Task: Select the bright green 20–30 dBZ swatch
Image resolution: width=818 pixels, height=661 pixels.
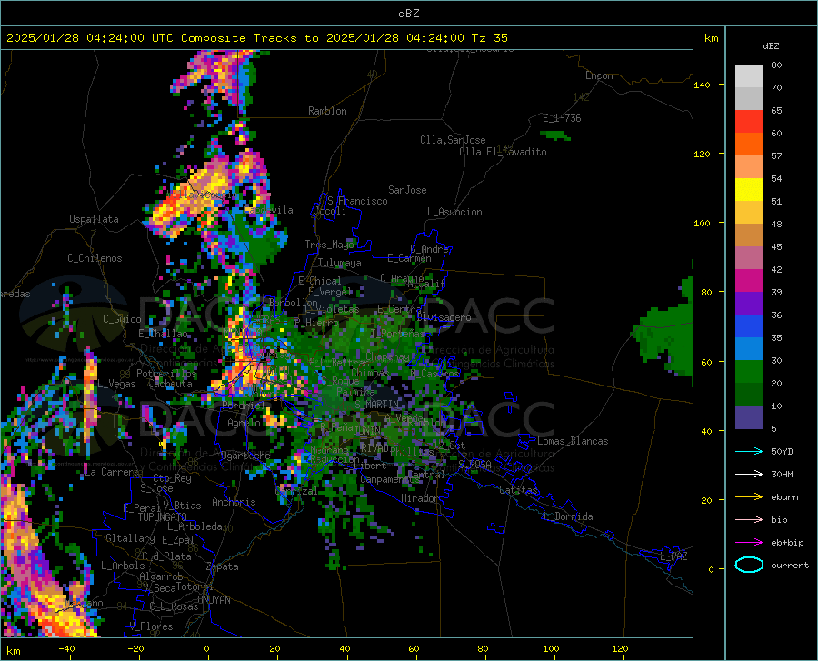Action: 749,372
